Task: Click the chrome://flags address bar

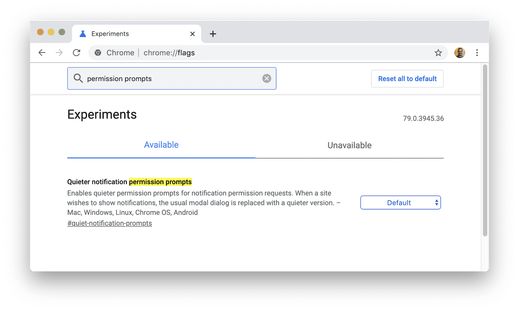Action: (x=259, y=53)
